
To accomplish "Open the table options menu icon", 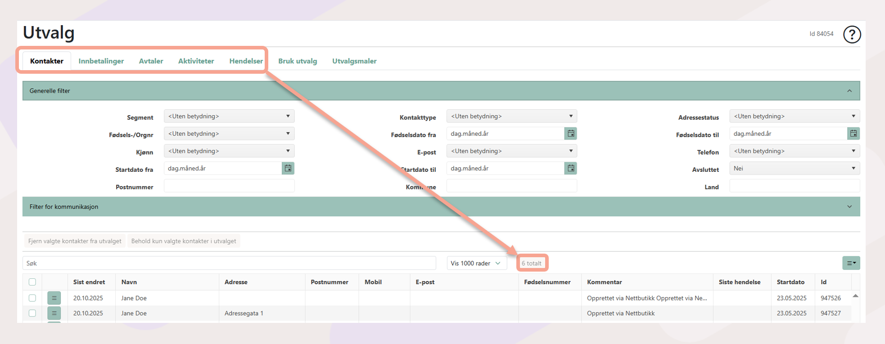I will pyautogui.click(x=851, y=263).
